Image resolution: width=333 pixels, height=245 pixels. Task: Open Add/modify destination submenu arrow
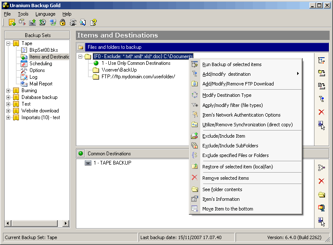[298, 74]
